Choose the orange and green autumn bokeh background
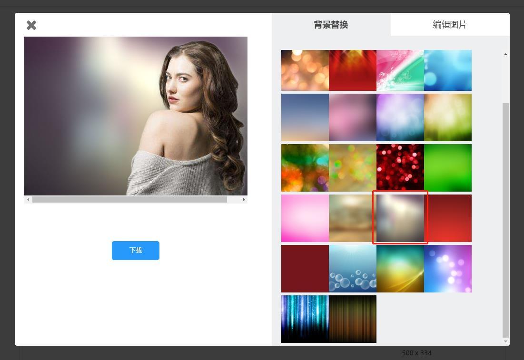 coord(305,168)
